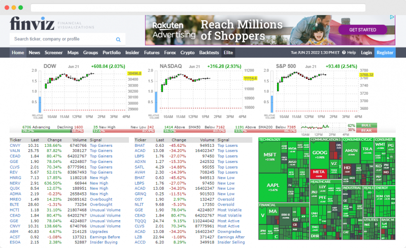Viewport: 406px width, 248px height.
Task: Click the Help question mark icon
Action: (x=344, y=53)
